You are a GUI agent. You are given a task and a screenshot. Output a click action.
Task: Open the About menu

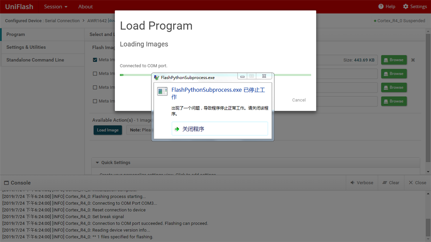pos(85,7)
